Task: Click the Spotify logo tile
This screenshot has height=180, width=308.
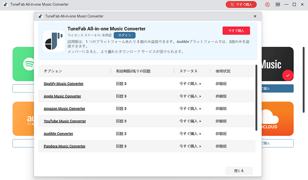Action: [x=24, y=64]
